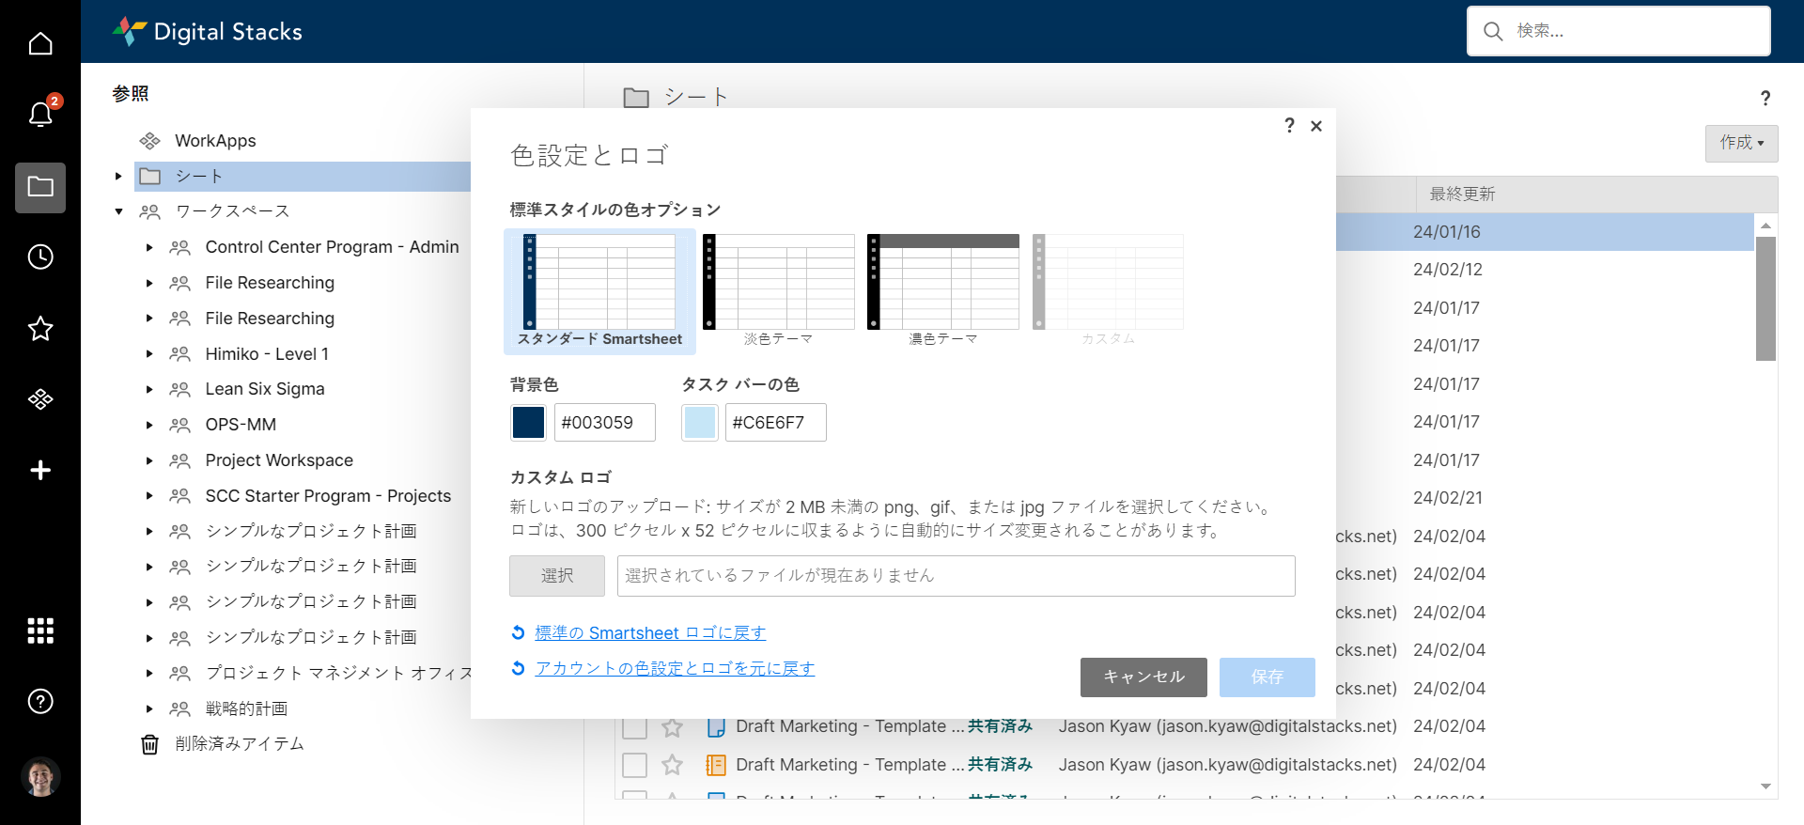Viewport: 1804px width, 825px height.
Task: Expand the 戦略的計画 workspace
Action: point(148,708)
